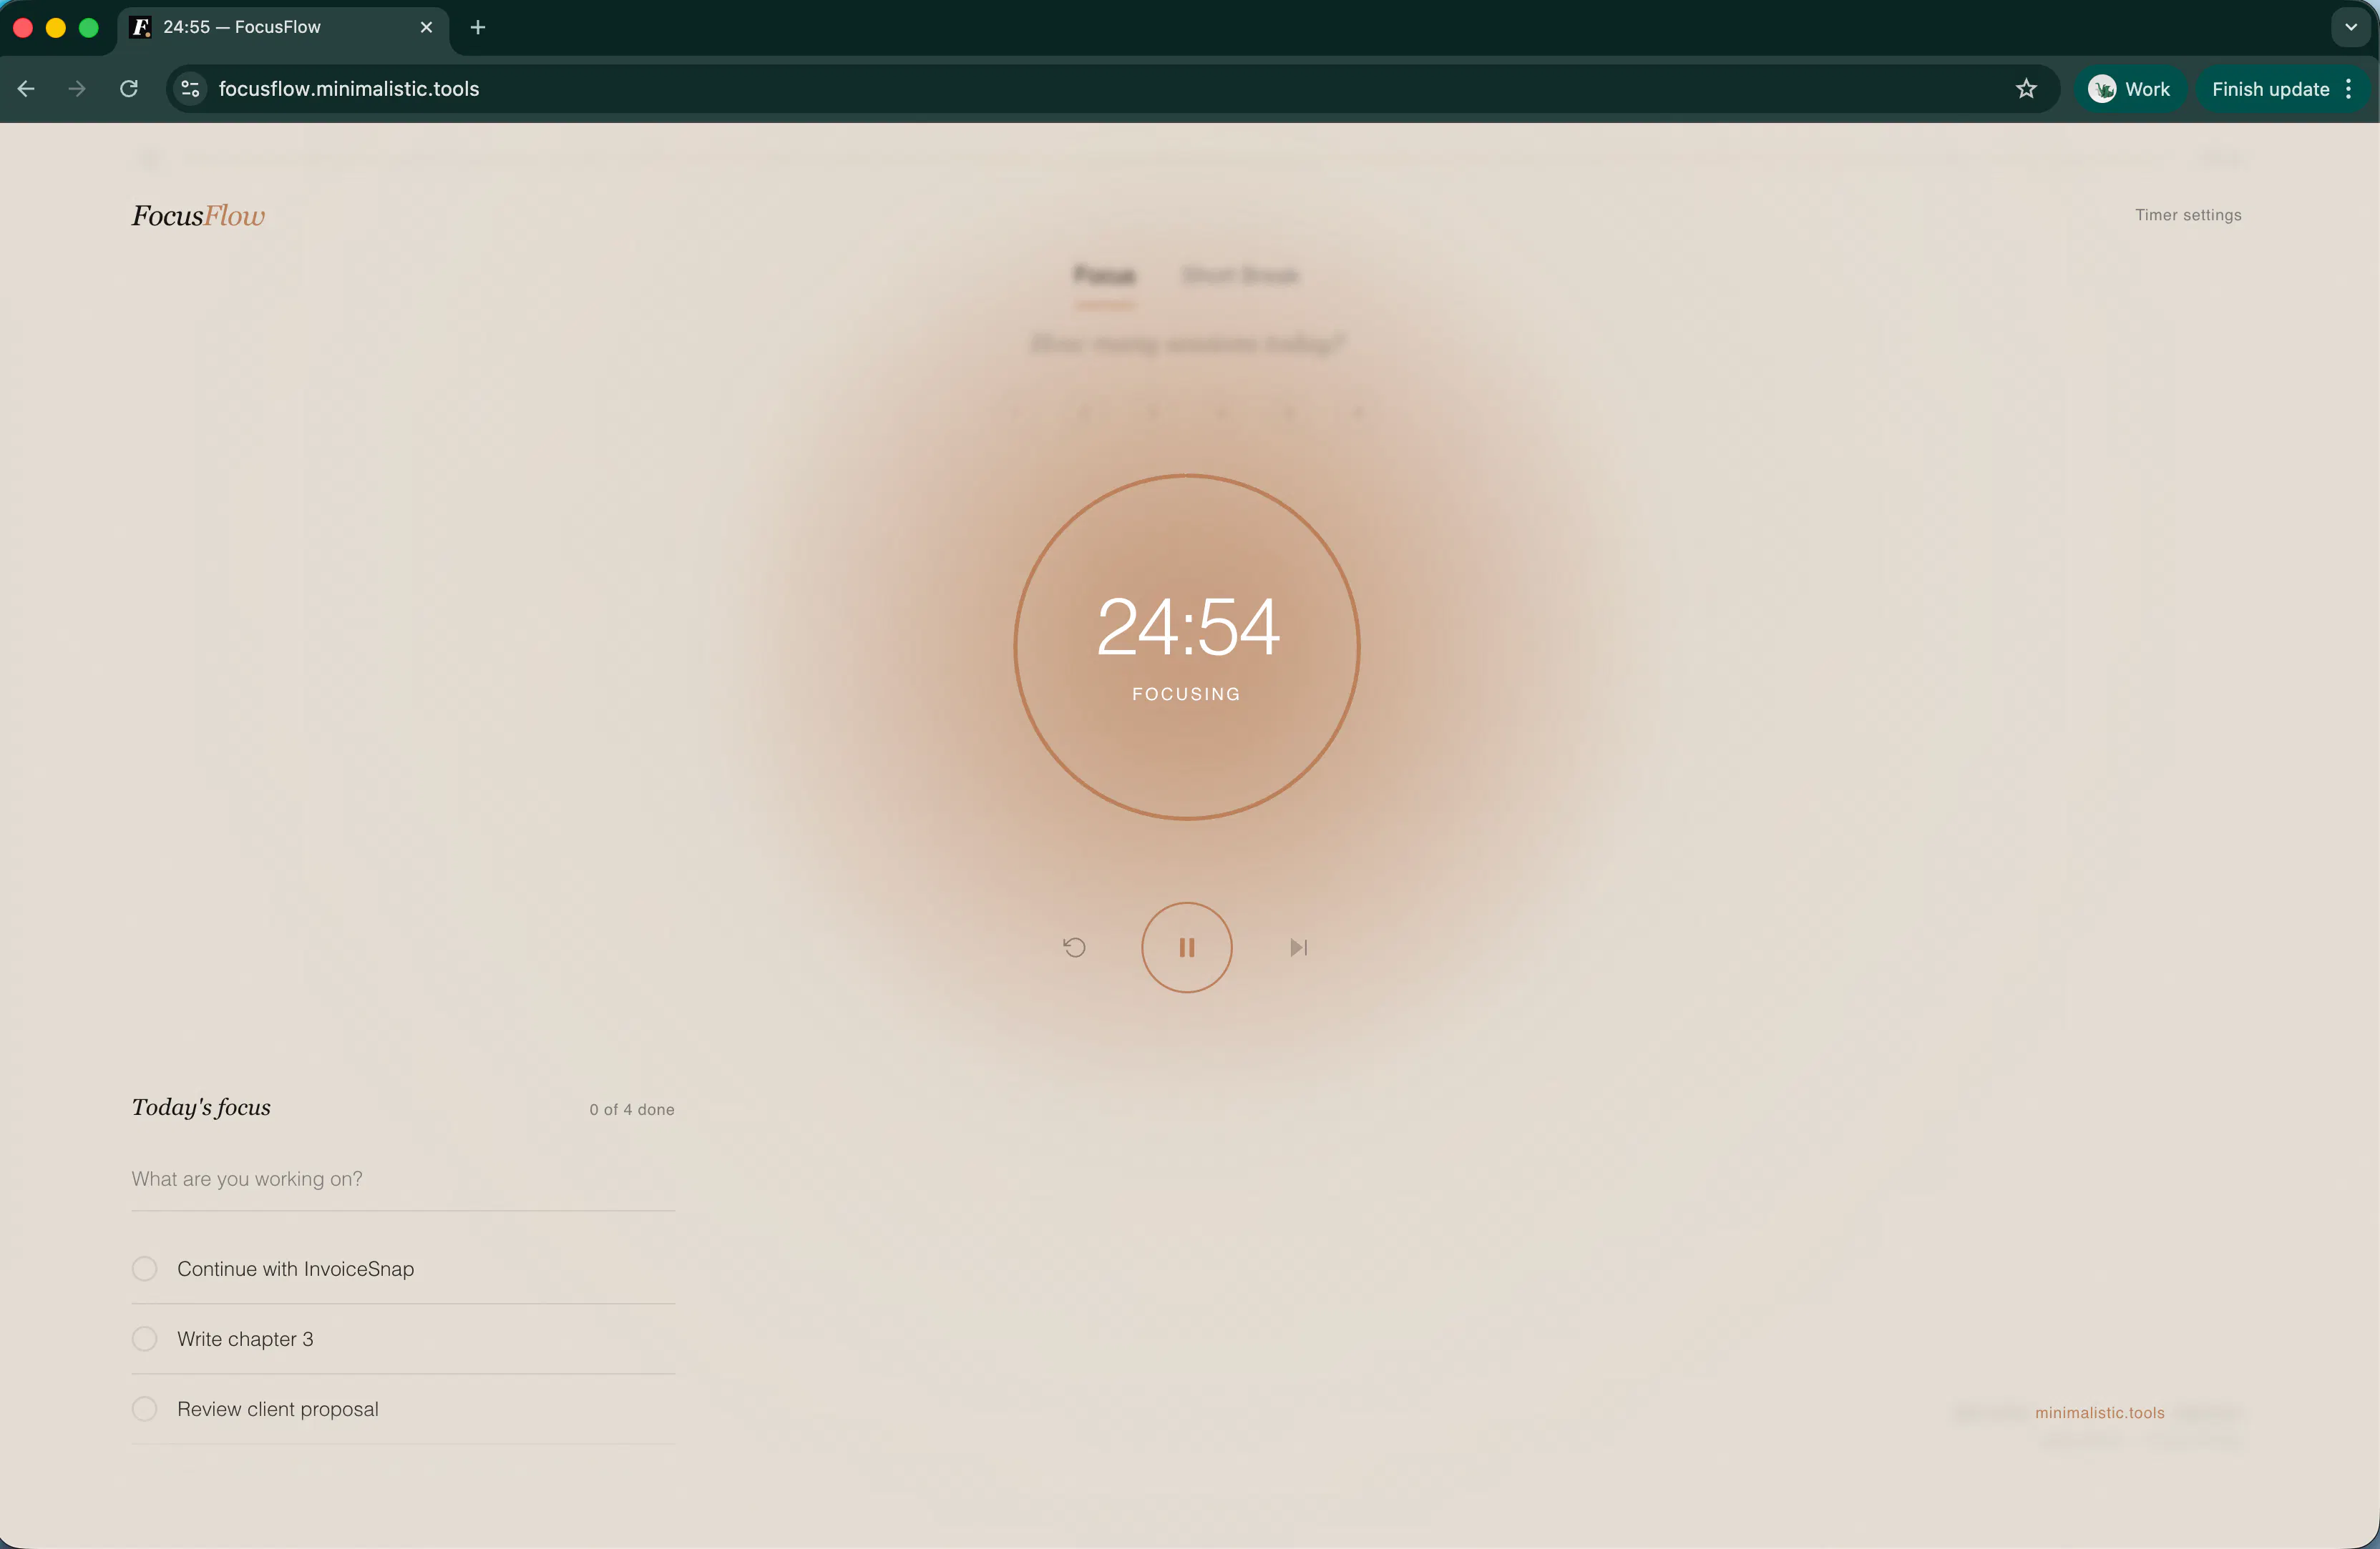Reset the timer with the restart icon
The width and height of the screenshot is (2380, 1549).
(x=1074, y=948)
